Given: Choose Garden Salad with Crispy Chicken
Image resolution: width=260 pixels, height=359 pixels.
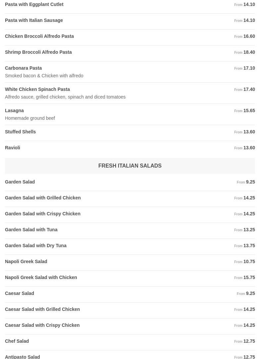Looking at the screenshot, I should click(x=43, y=214).
